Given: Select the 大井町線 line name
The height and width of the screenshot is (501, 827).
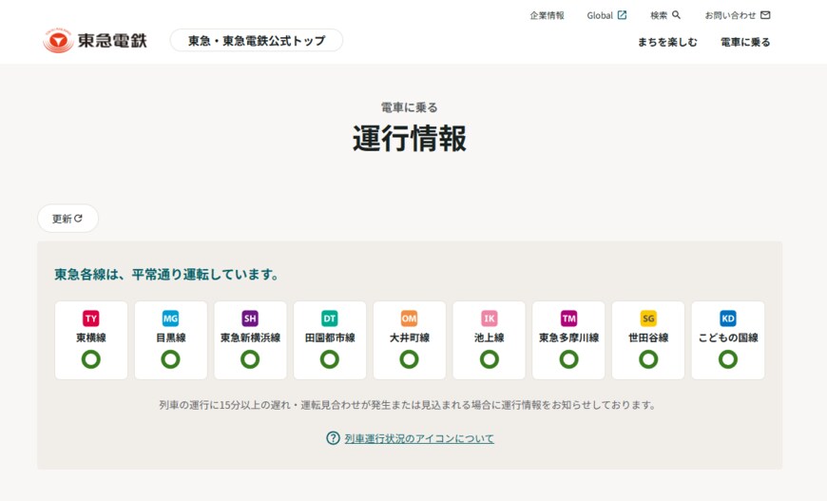Looking at the screenshot, I should click(410, 337).
